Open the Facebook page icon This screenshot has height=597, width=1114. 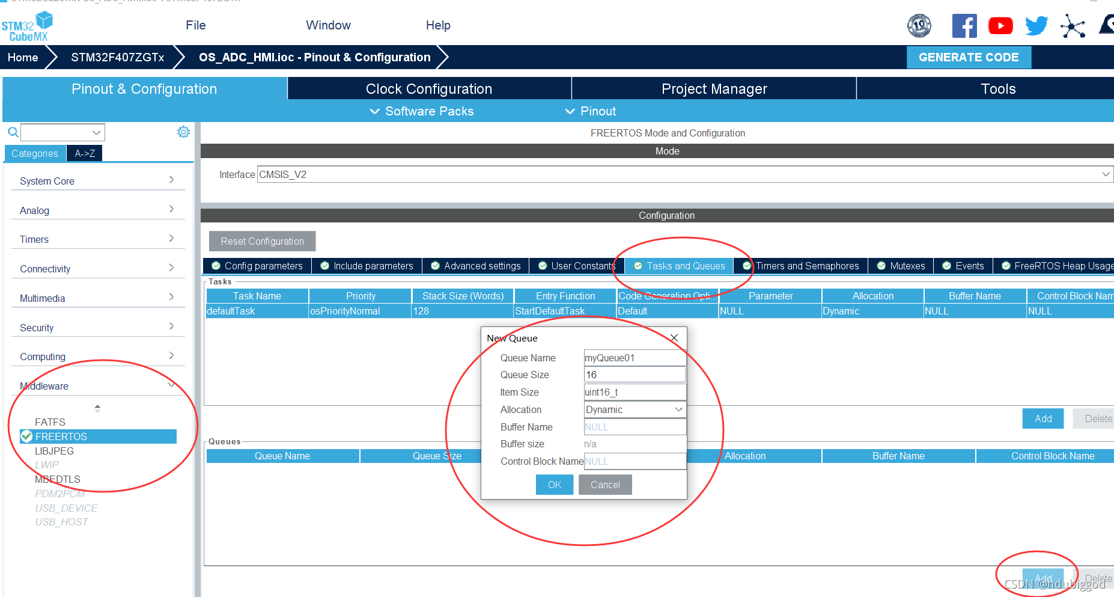964,26
